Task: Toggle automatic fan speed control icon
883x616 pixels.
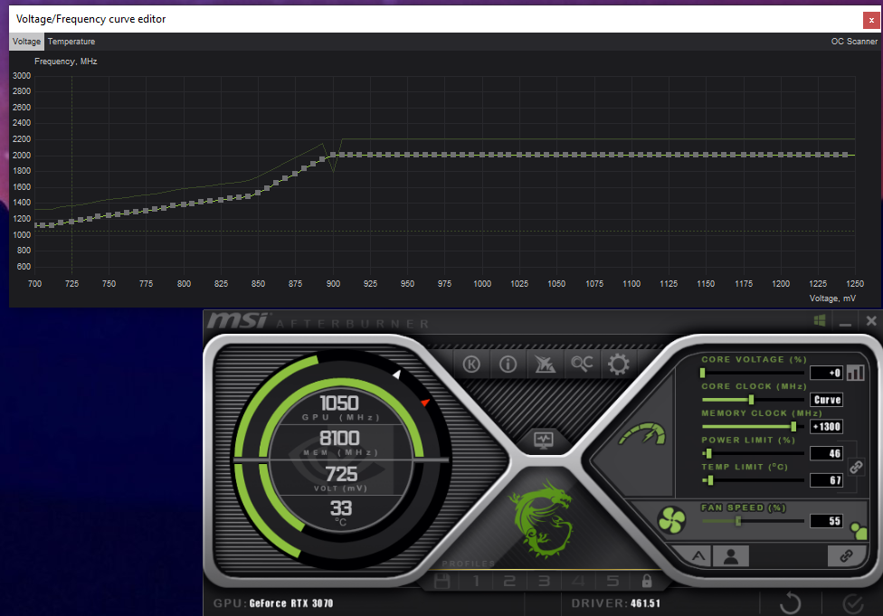Action: (x=859, y=530)
